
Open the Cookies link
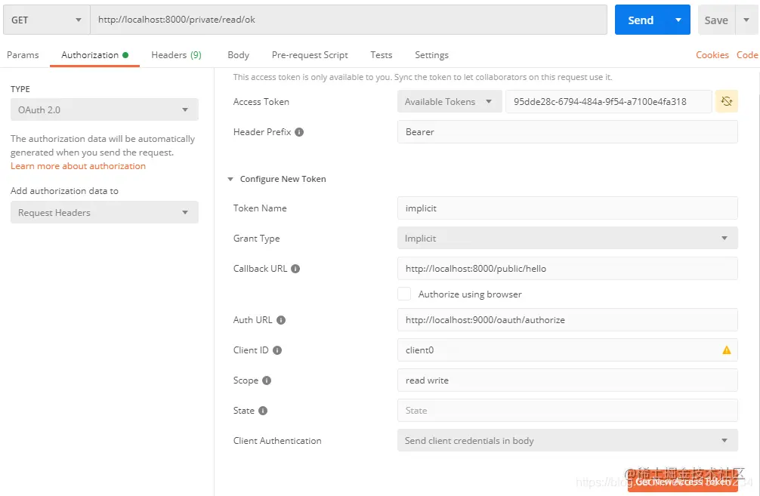[712, 55]
